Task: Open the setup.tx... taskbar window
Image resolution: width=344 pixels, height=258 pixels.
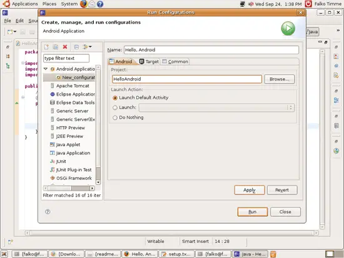Action: pos(176,254)
